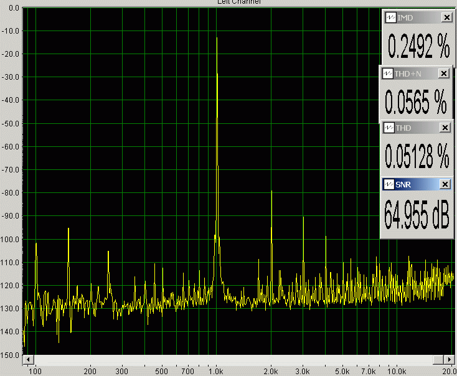Close the THD readout window

click(445, 128)
